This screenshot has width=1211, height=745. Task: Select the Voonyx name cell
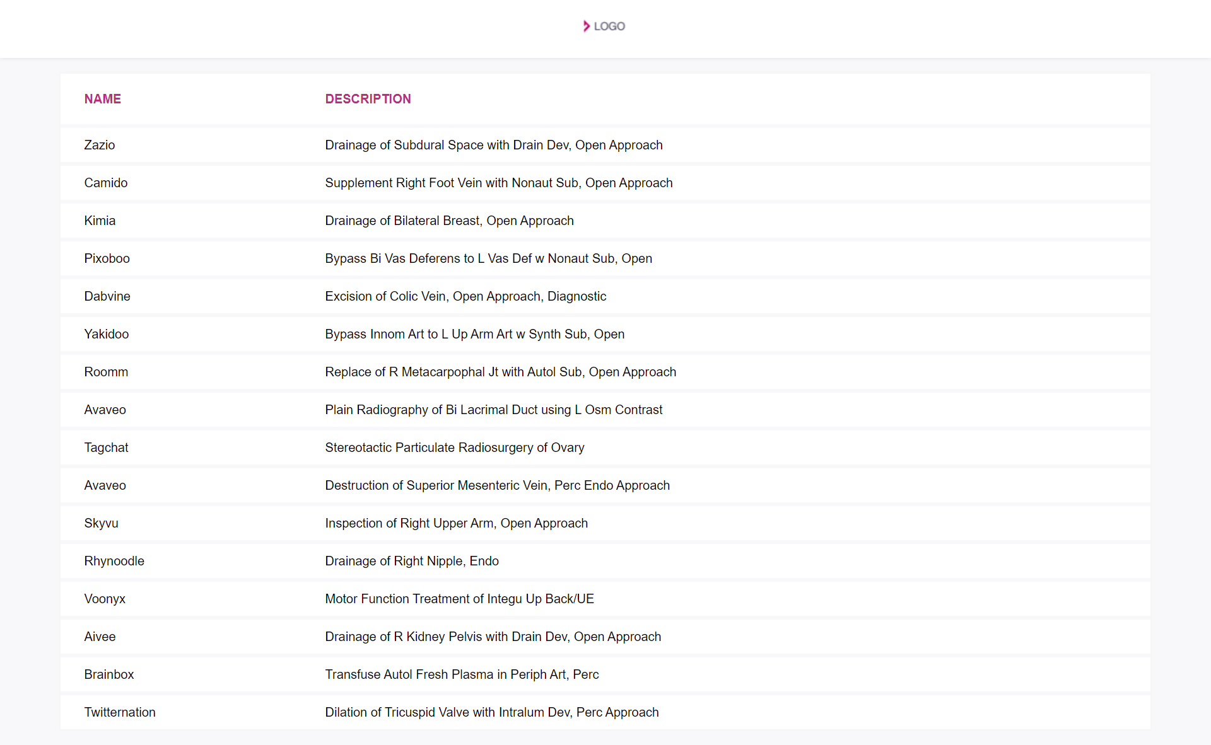coord(105,599)
